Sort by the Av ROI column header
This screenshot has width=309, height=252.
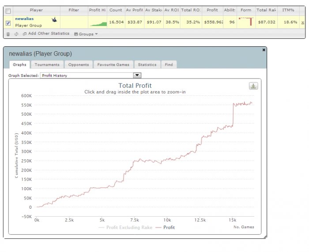coord(172,10)
